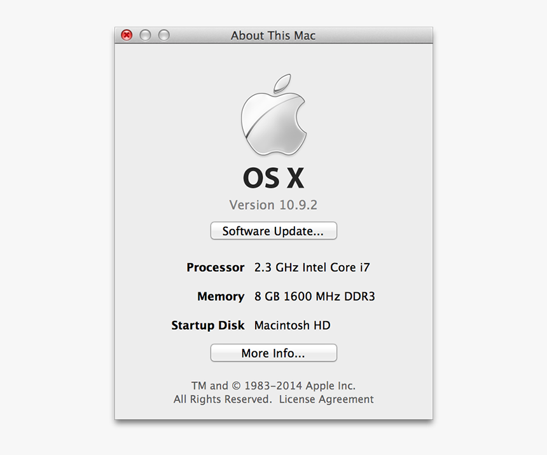Open More Info panel
Image resolution: width=547 pixels, height=455 pixels.
273,353
